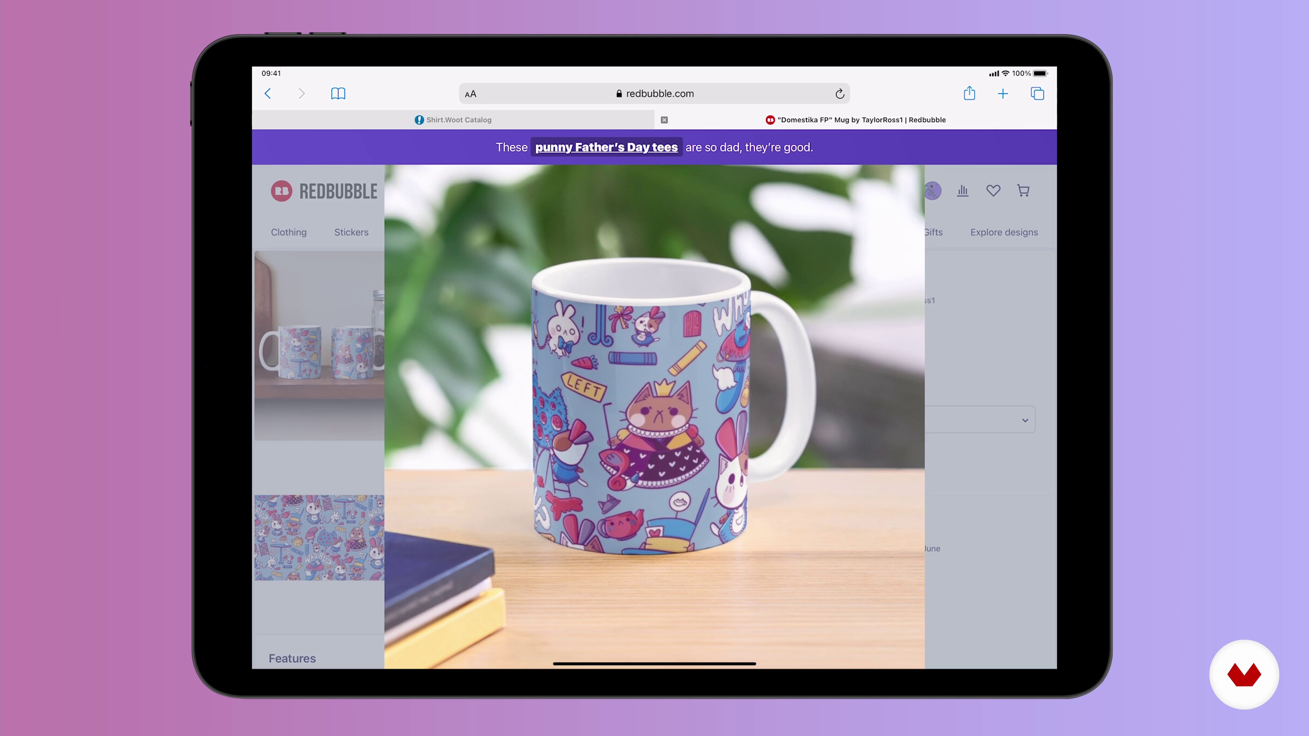Open the Safari share sheet icon
Image resolution: width=1309 pixels, height=736 pixels.
point(969,93)
